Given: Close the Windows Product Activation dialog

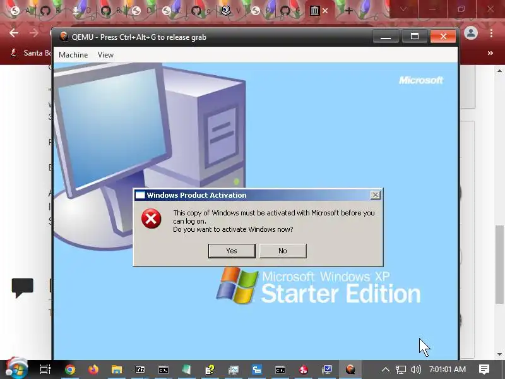Looking at the screenshot, I should [375, 195].
